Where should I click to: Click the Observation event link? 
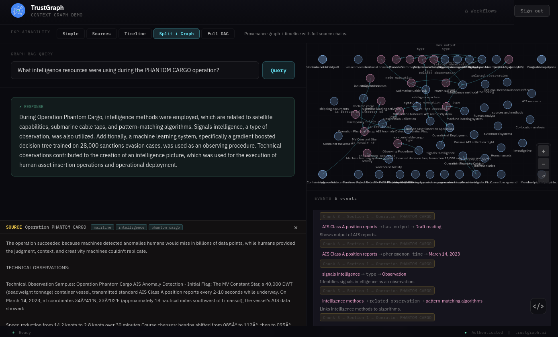(394, 274)
